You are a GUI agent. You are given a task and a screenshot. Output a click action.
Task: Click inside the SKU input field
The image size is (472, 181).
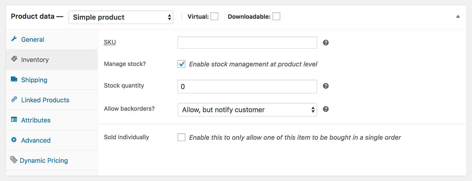pyautogui.click(x=247, y=42)
